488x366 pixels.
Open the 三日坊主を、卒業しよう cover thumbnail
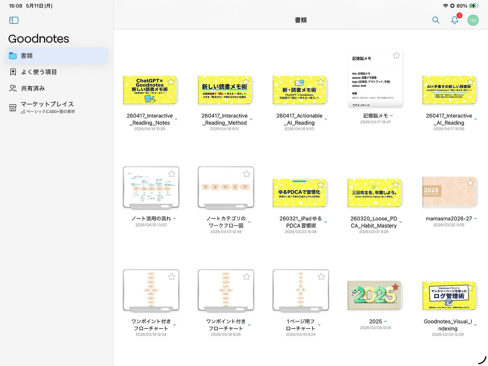click(375, 193)
